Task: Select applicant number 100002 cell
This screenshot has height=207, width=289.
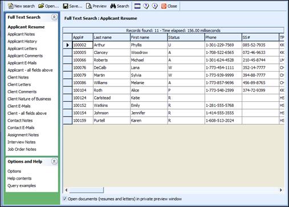Action: pyautogui.click(x=83, y=45)
